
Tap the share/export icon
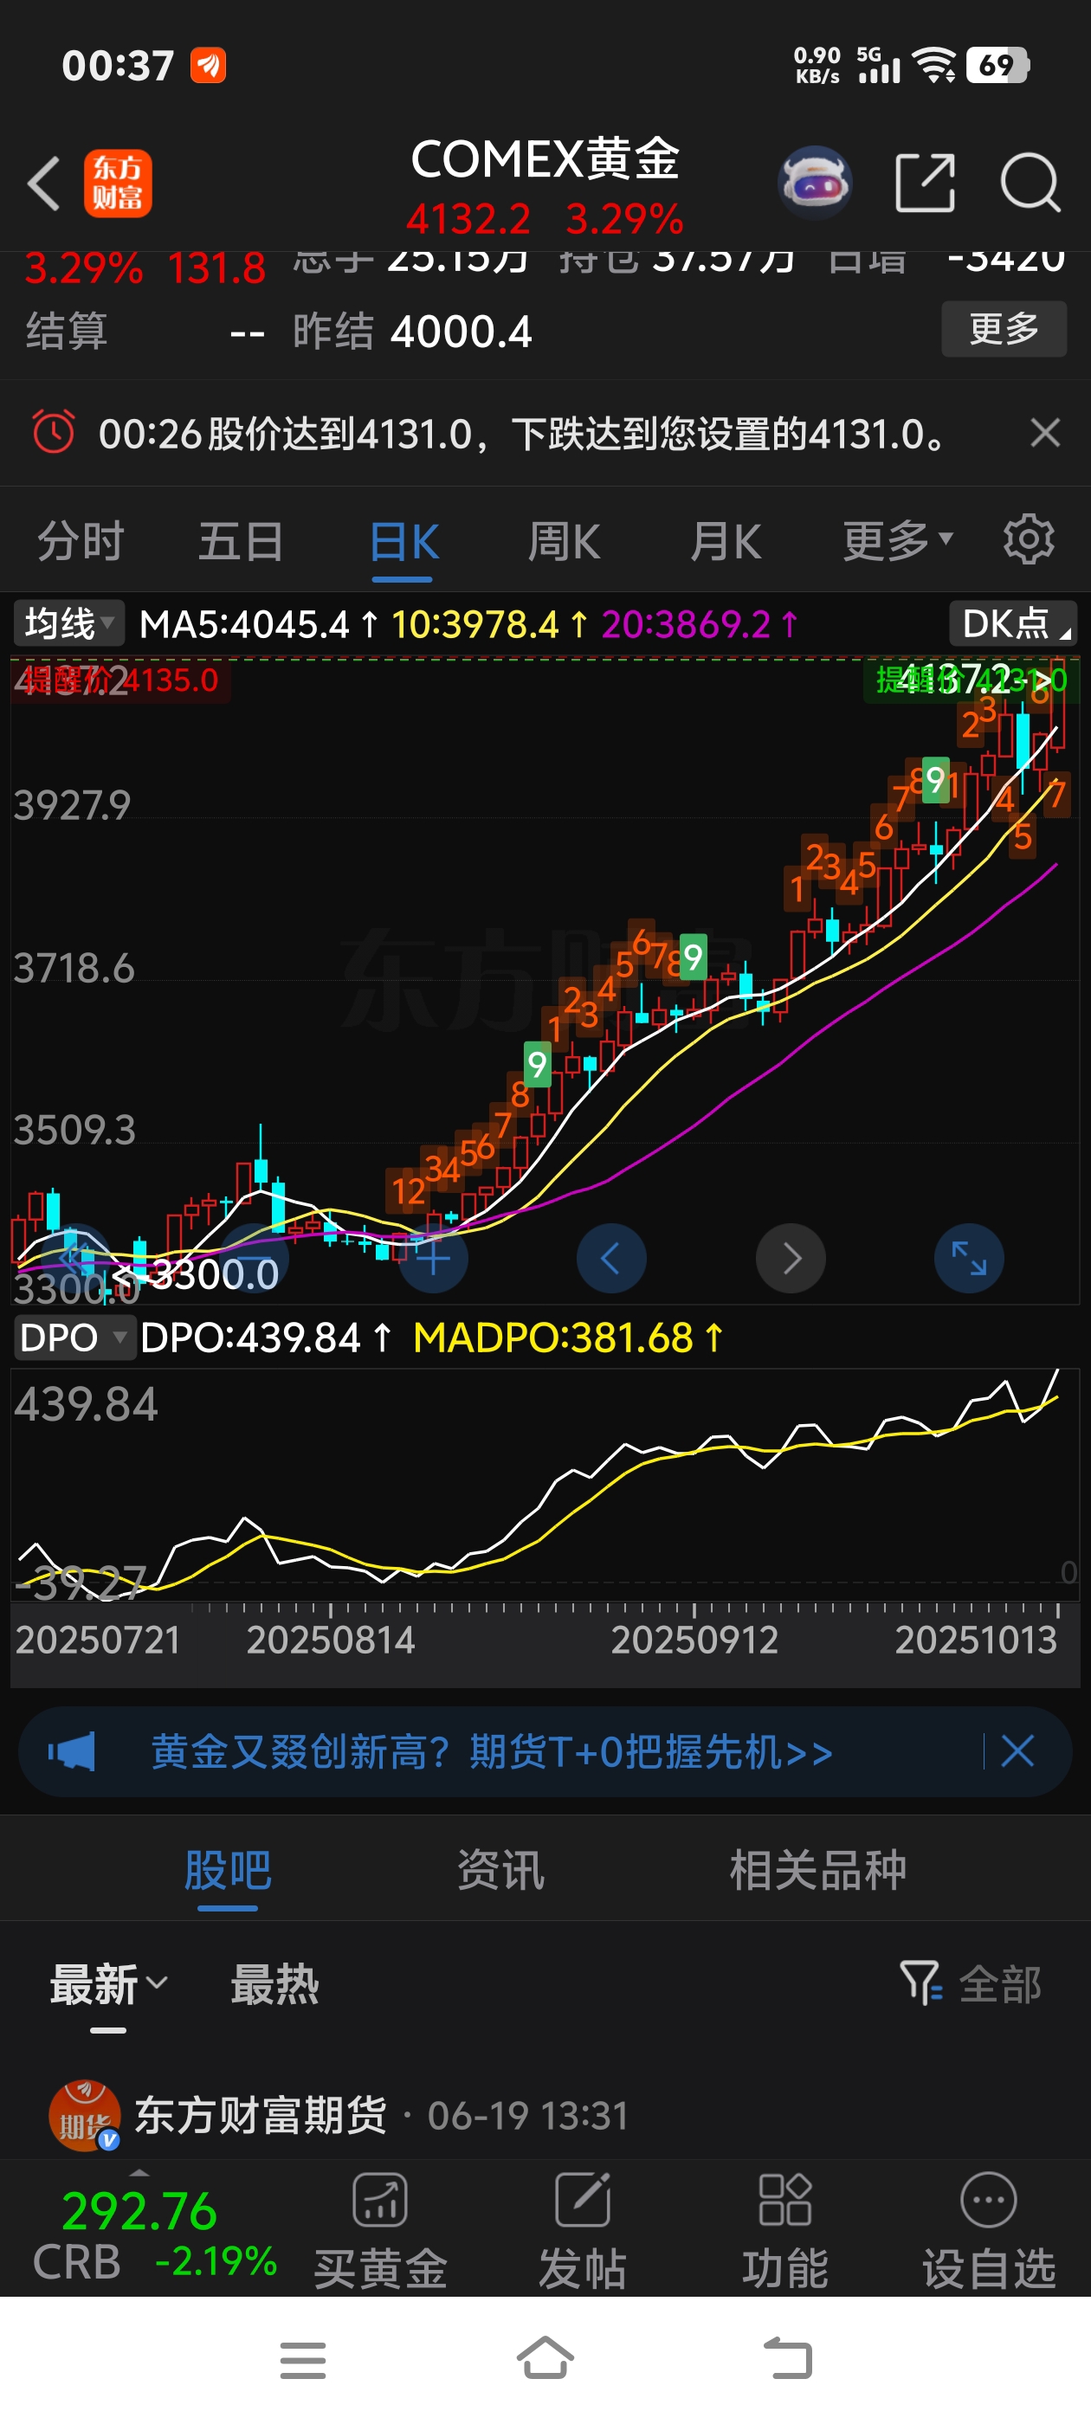coord(925,183)
